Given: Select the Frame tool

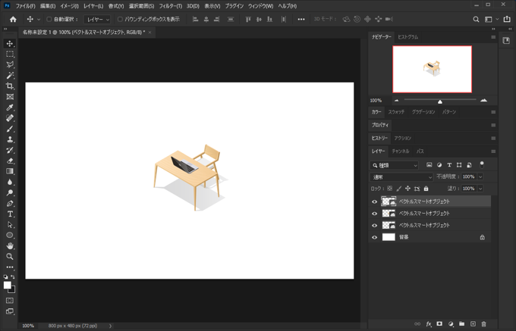Looking at the screenshot, I should click(10, 96).
